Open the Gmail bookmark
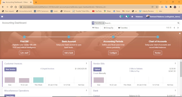Screen dimensions: 182x97 (x=126, y=11)
